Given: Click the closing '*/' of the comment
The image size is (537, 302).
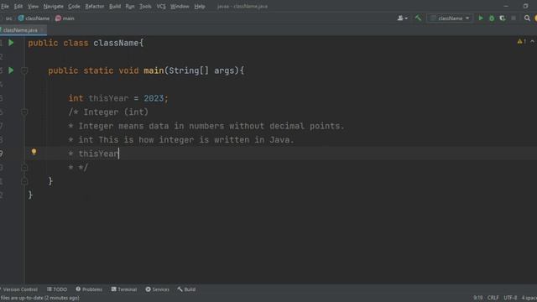Looking at the screenshot, I should [x=83, y=168].
